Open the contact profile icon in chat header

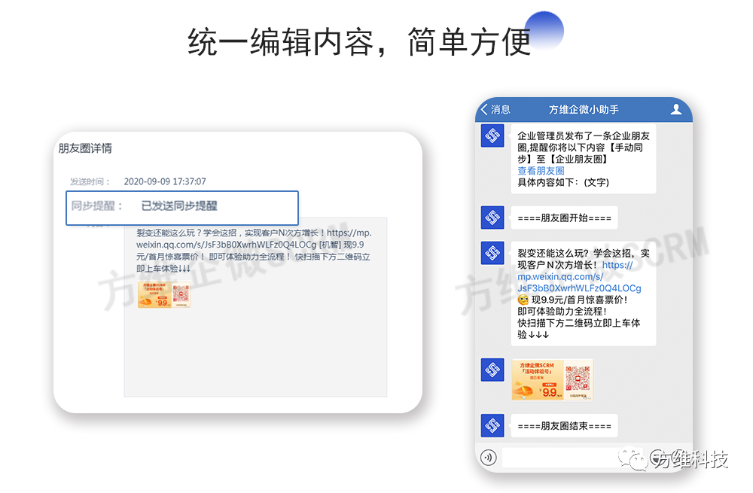point(675,110)
